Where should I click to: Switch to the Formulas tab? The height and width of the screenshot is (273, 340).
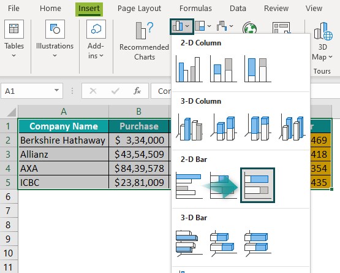(x=195, y=9)
